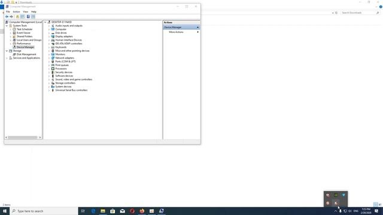Viewport: 383px width, 215px height.
Task: Click the console tree horizontal scrollbar left arrow
Action: tap(6, 137)
